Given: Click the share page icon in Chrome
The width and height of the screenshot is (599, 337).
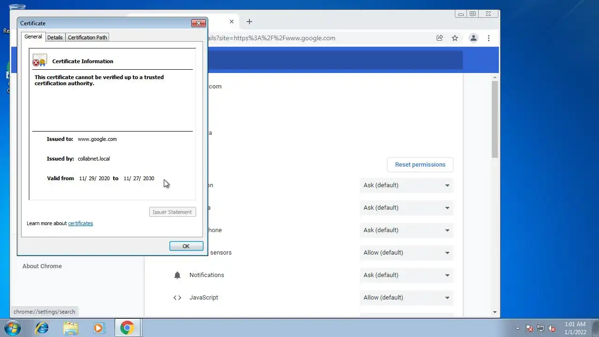Looking at the screenshot, I should (x=439, y=38).
